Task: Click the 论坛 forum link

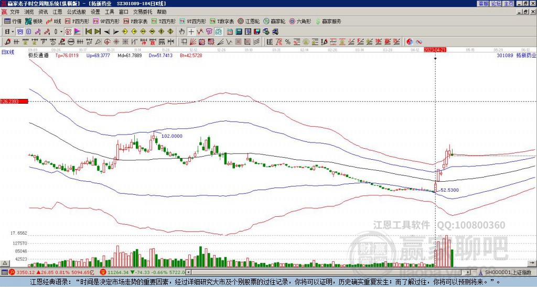Action: (x=496, y=4)
